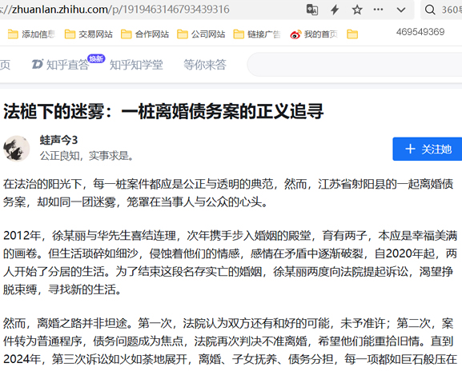Click the paragraph beginning 然而，离婚之路
The image size is (462, 371).
click(230, 341)
